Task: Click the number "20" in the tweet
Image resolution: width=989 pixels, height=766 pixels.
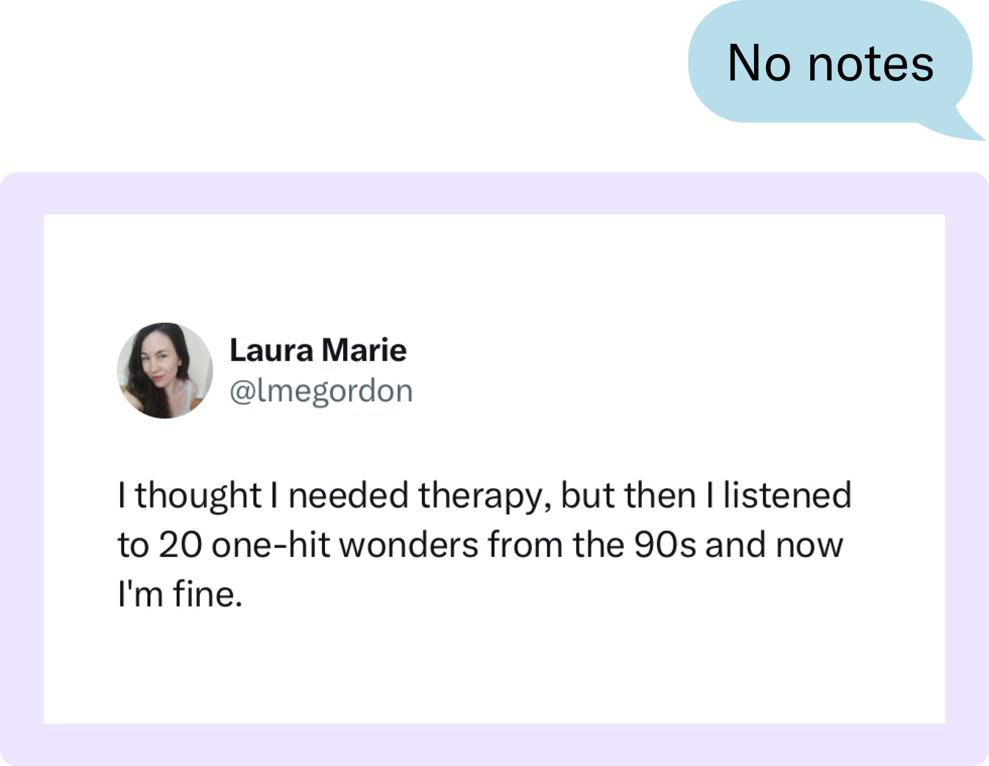Action: (180, 545)
